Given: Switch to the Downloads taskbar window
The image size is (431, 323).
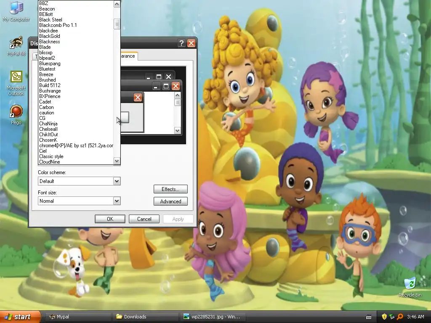Looking at the screenshot, I should point(145,317).
